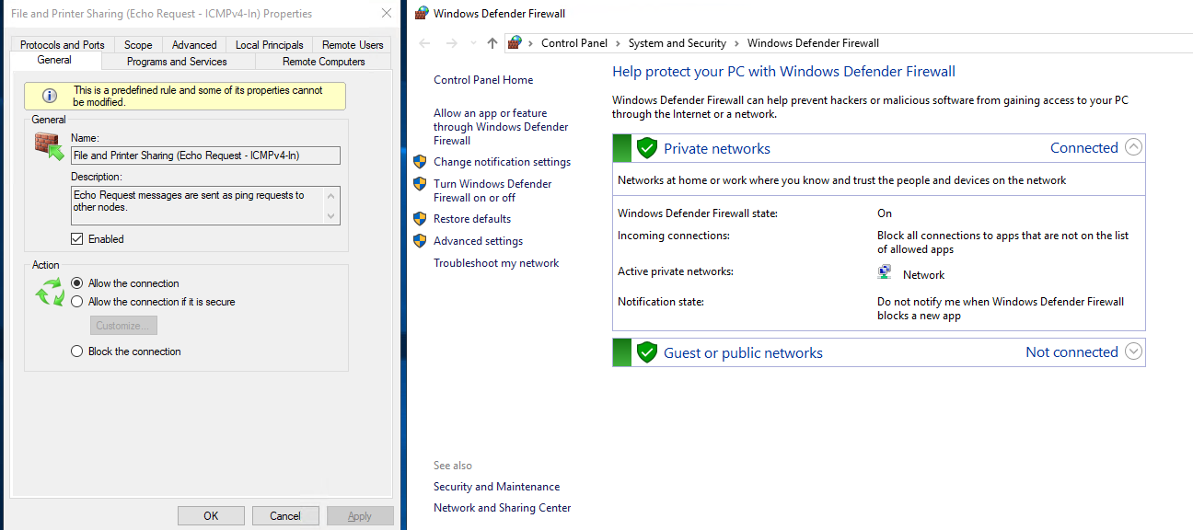Screen dimensions: 1193x530
Task: Open the Programs and Services tab
Action: (177, 62)
